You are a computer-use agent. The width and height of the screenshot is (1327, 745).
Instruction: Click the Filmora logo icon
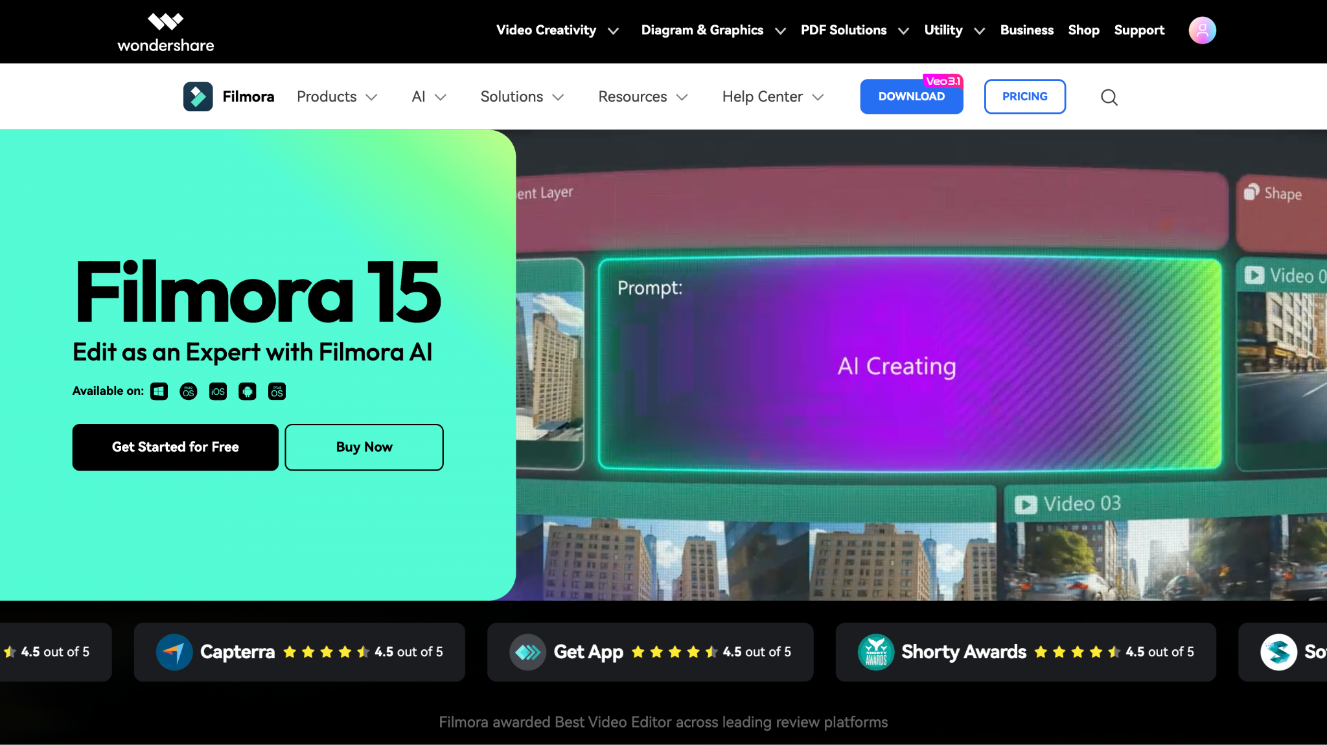[x=198, y=96]
